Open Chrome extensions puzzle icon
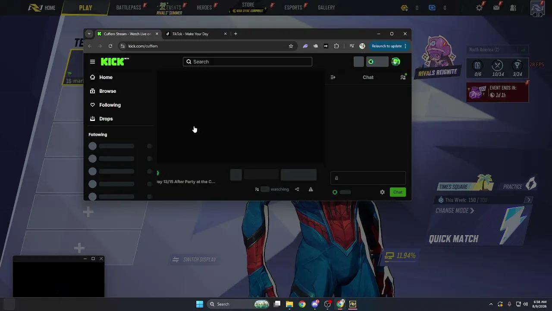552x311 pixels. coord(336,46)
